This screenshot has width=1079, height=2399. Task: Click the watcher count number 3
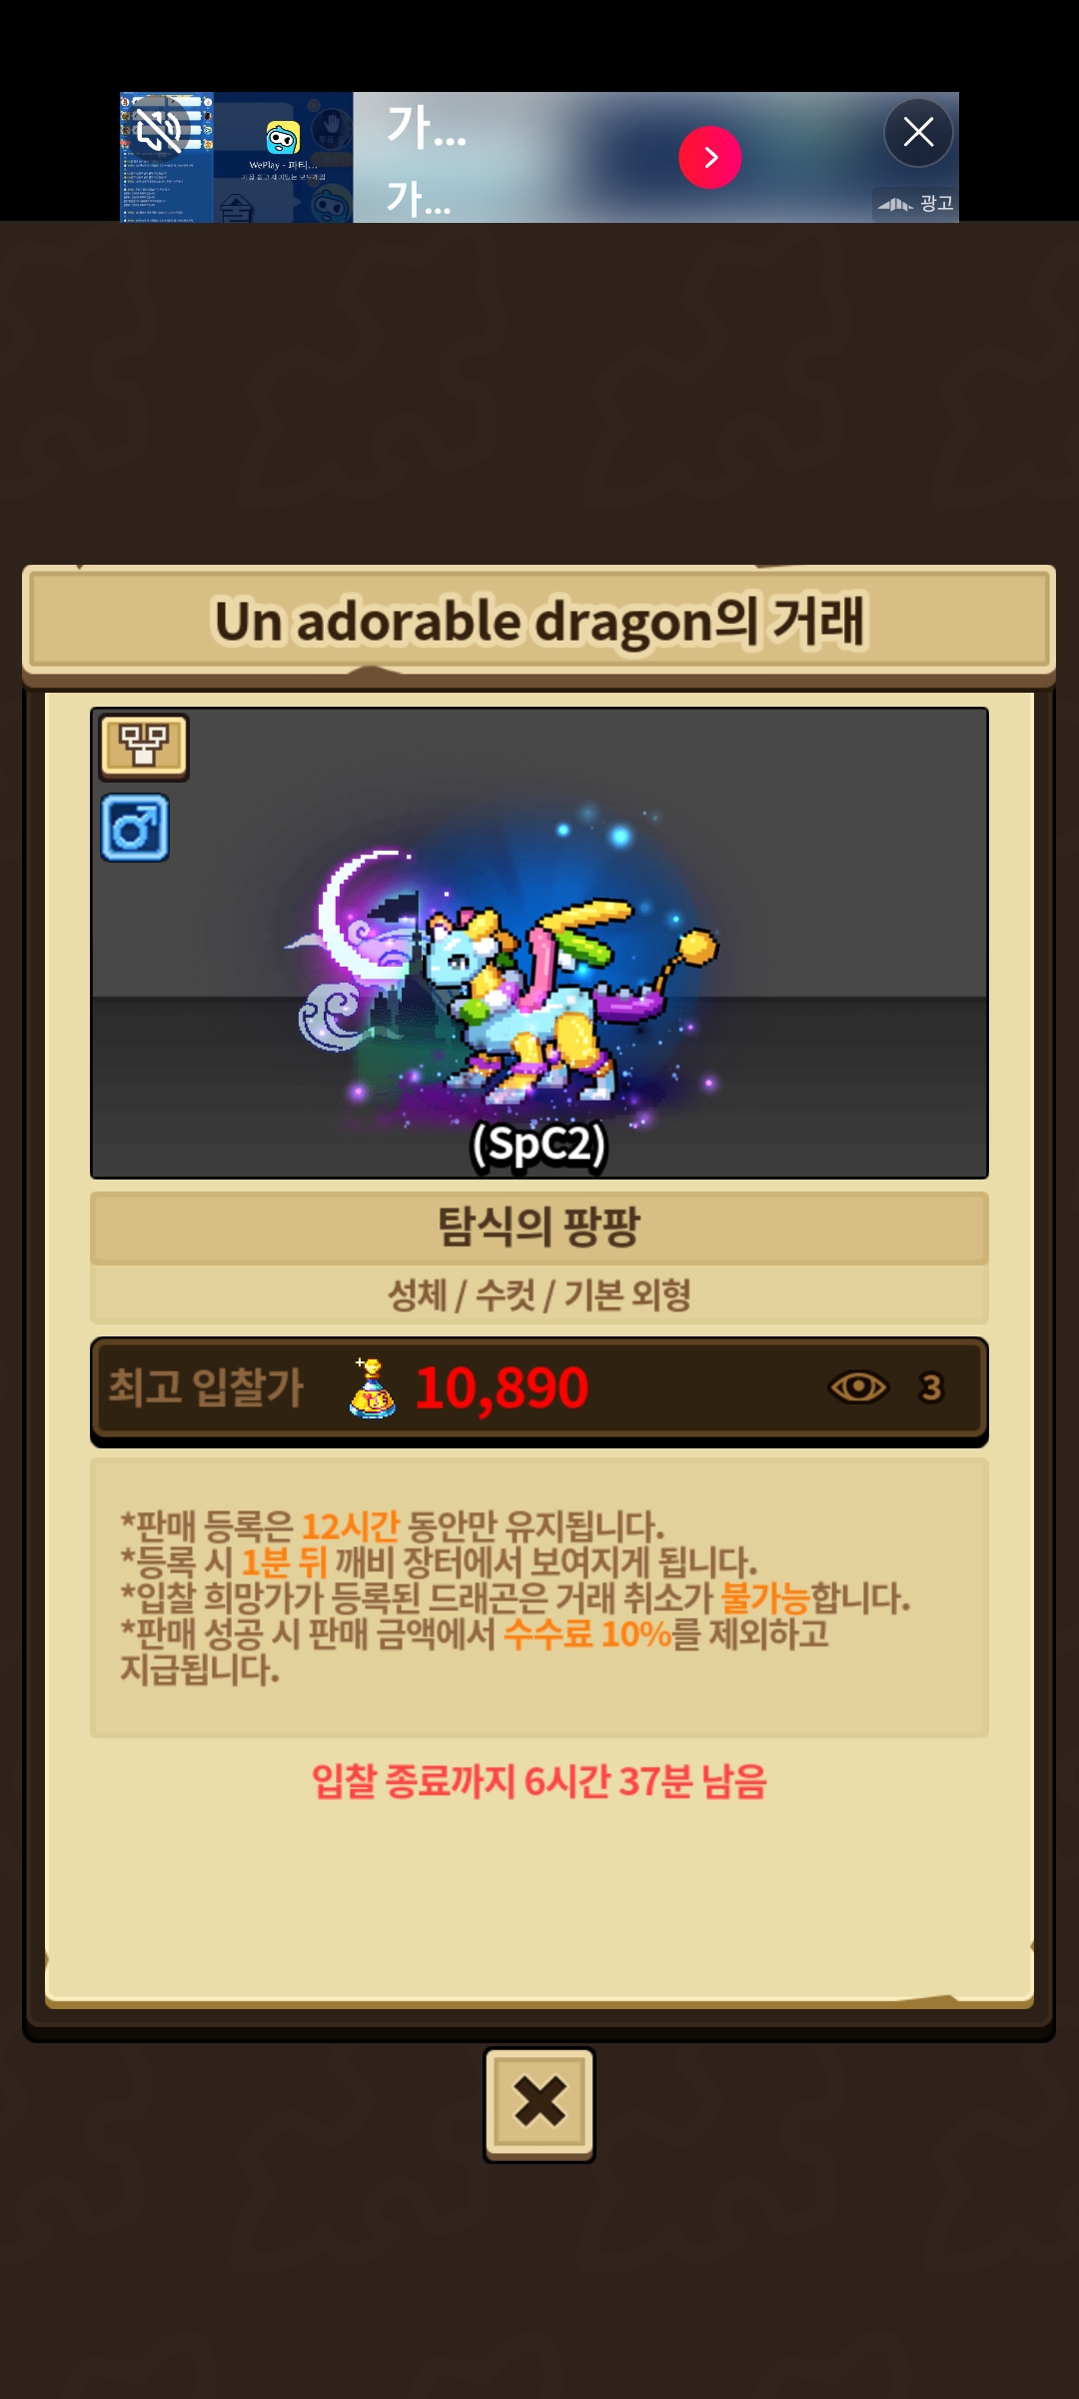tap(931, 1387)
